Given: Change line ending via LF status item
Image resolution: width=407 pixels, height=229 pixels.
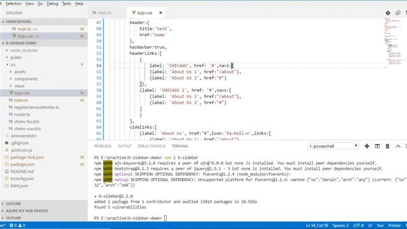Looking at the screenshot, I should (x=370, y=225).
